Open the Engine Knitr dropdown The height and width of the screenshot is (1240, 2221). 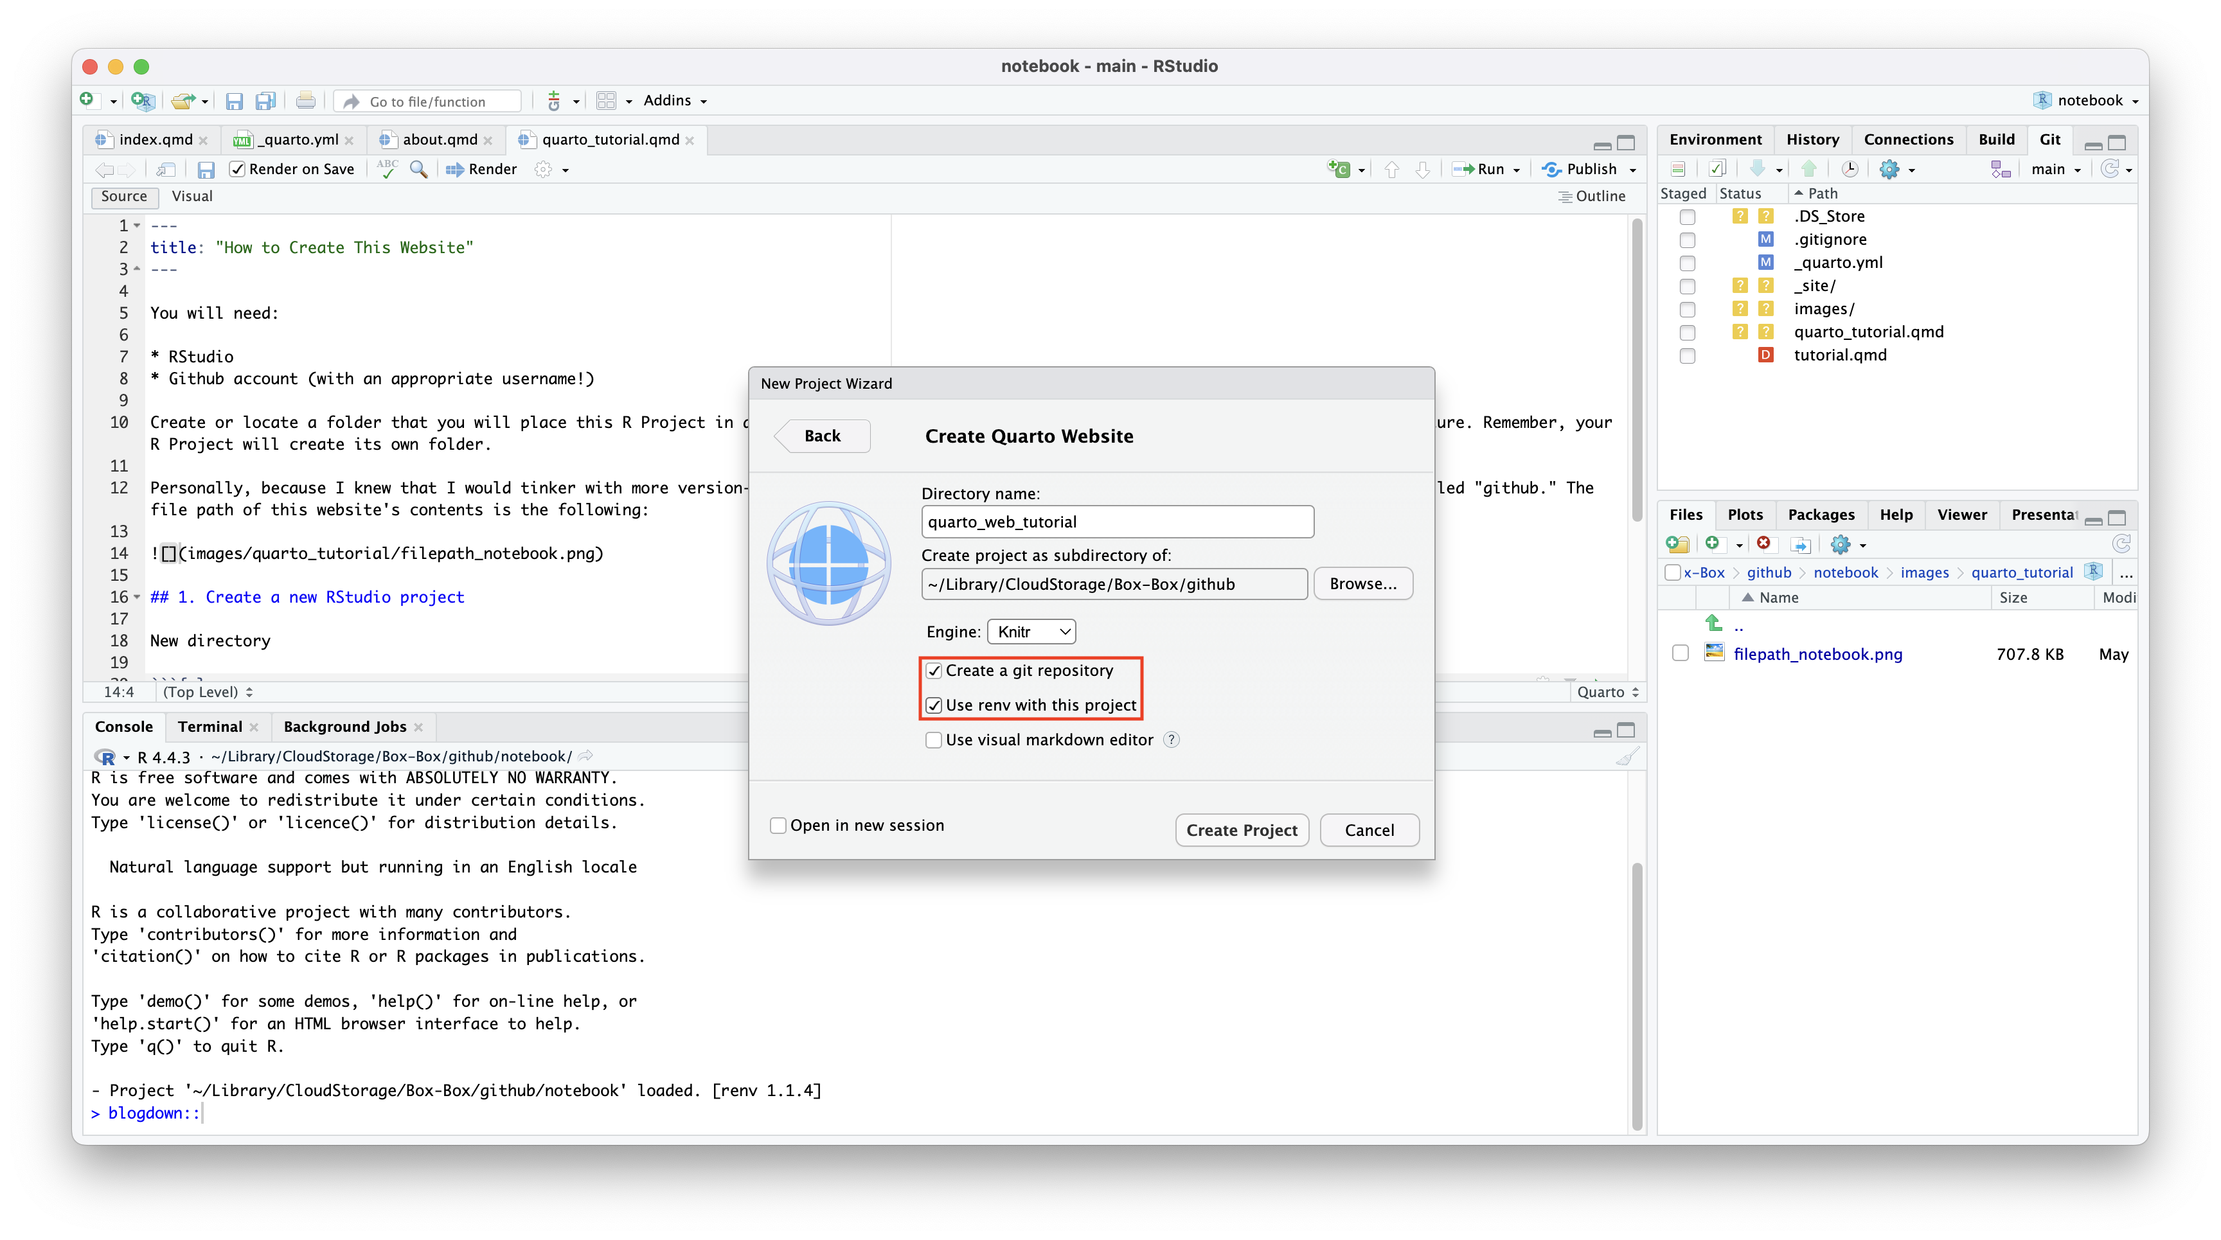coord(1031,632)
